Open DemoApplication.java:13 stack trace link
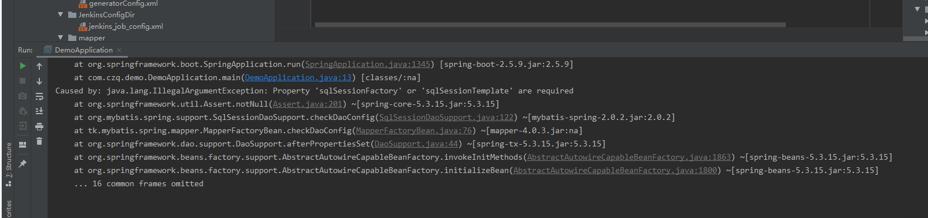Image resolution: width=928 pixels, height=218 pixels. click(298, 77)
